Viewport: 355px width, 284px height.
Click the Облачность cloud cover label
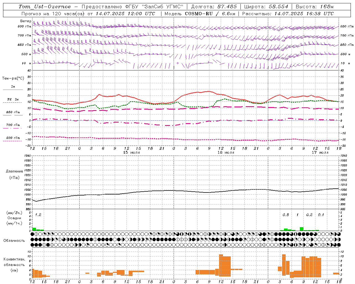[x=14, y=240]
